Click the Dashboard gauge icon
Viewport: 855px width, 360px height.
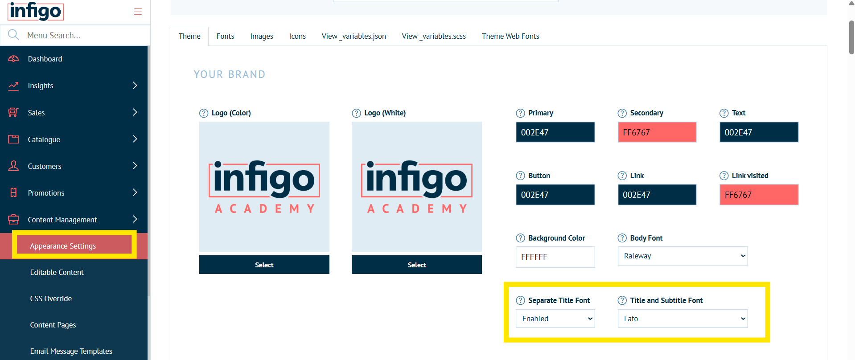tap(13, 59)
